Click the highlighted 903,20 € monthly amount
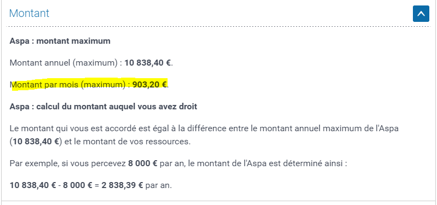The width and height of the screenshot is (437, 205). [150, 84]
